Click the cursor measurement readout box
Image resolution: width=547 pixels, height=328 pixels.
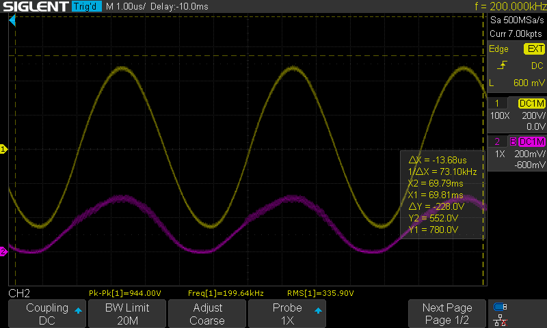coord(442,195)
